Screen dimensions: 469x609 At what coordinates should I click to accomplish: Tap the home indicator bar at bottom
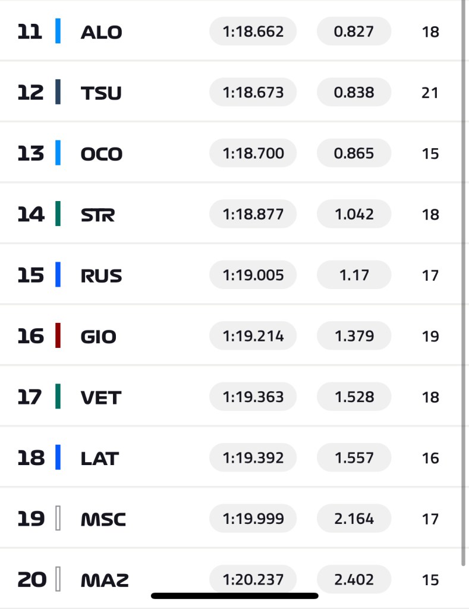[235, 595]
